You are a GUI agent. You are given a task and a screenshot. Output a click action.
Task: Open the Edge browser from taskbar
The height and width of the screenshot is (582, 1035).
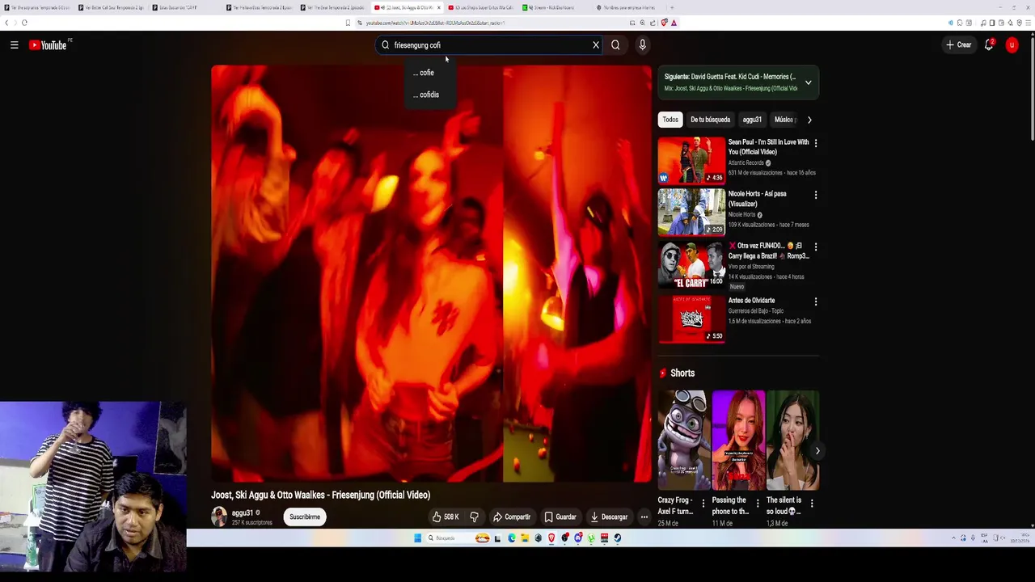(512, 538)
